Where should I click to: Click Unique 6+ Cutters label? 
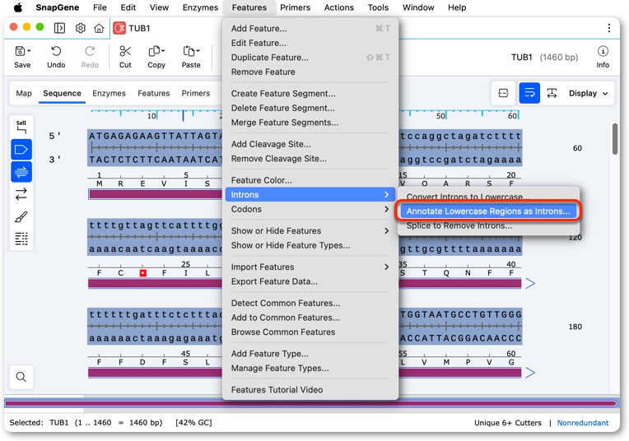click(507, 423)
